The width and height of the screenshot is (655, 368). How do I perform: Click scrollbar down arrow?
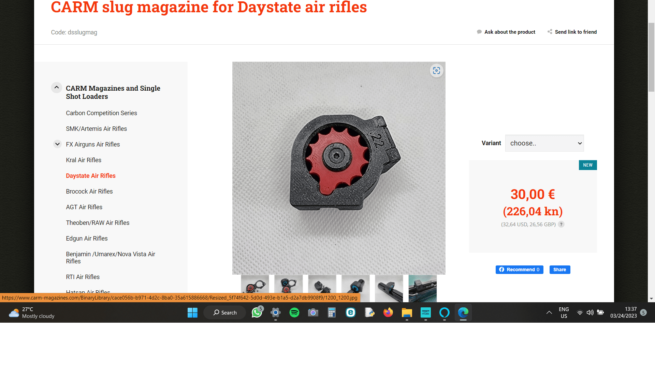pos(651,299)
